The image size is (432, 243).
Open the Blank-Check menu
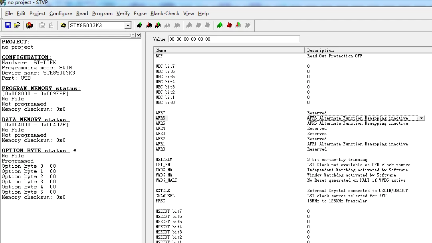pyautogui.click(x=165, y=14)
